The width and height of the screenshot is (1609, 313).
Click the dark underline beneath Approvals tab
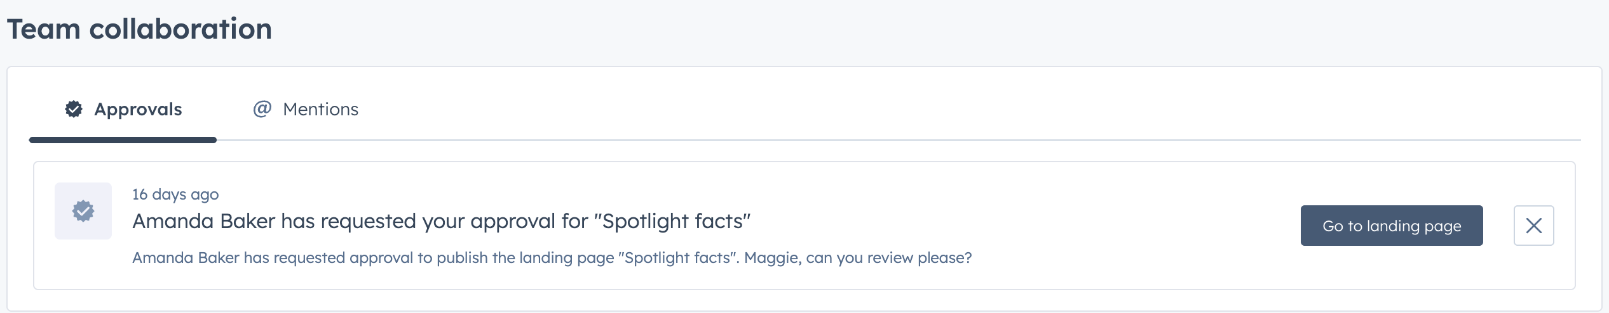123,140
